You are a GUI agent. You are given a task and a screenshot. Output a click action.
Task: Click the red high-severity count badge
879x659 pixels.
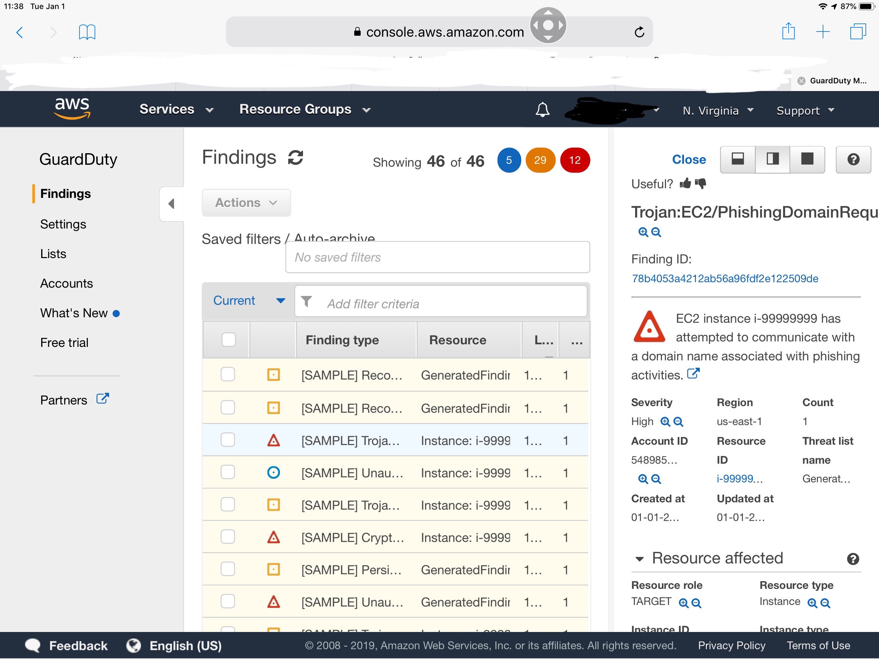[x=575, y=160]
